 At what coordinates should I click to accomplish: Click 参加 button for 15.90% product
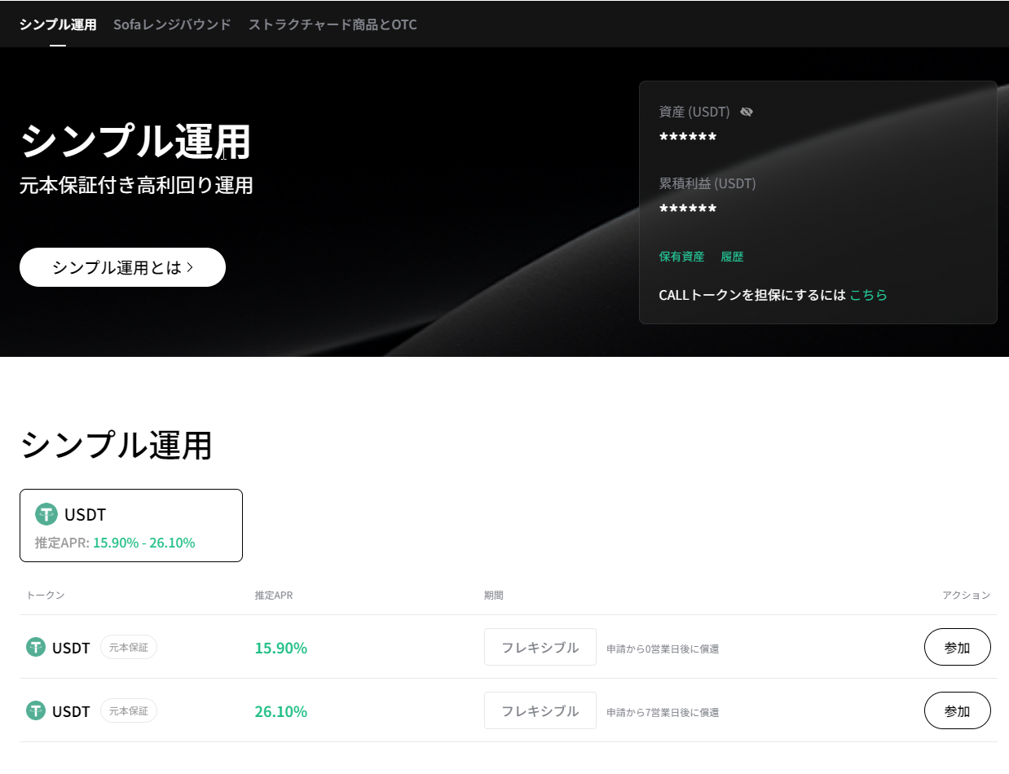tap(958, 647)
